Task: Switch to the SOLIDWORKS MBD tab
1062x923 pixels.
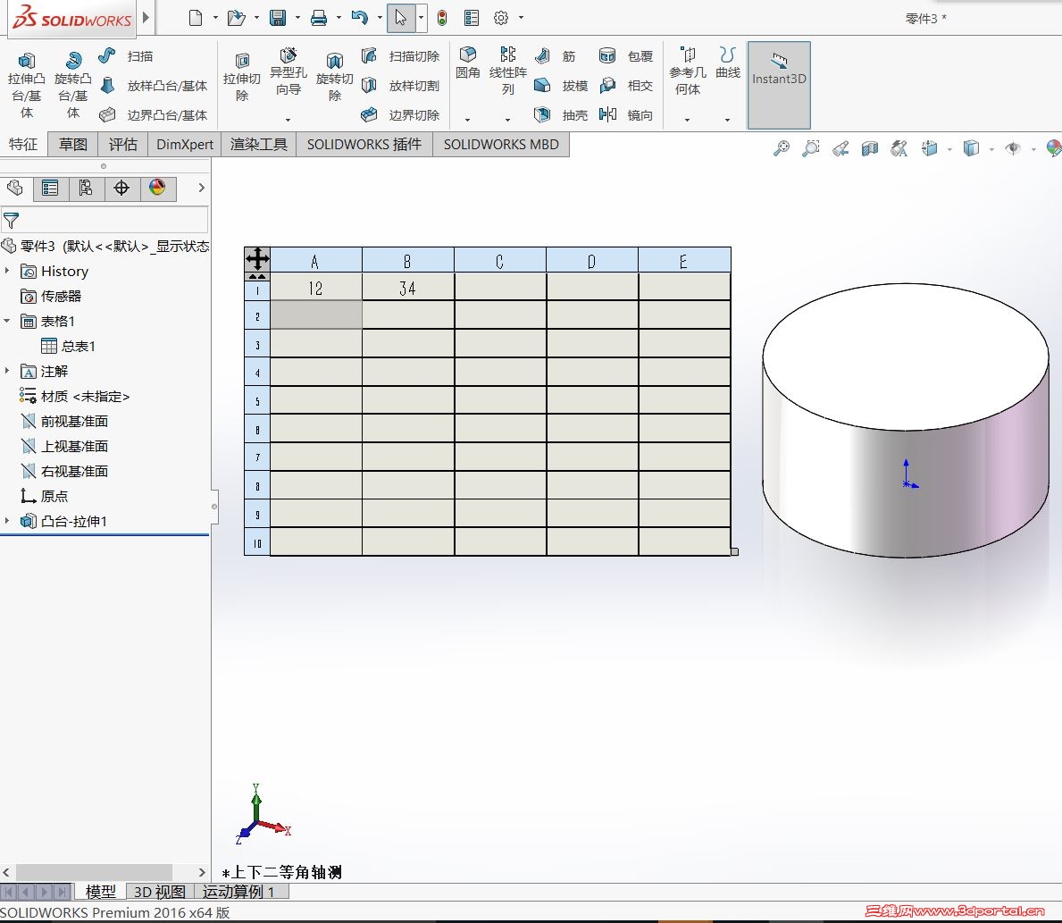Action: (501, 145)
